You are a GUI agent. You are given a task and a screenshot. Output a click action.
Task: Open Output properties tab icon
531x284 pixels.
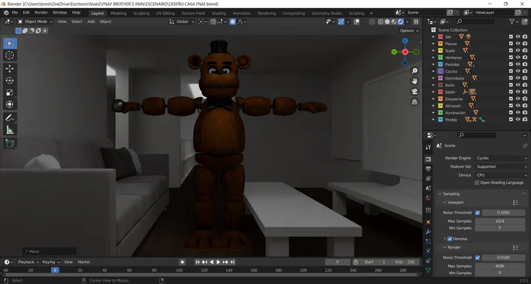click(x=428, y=169)
